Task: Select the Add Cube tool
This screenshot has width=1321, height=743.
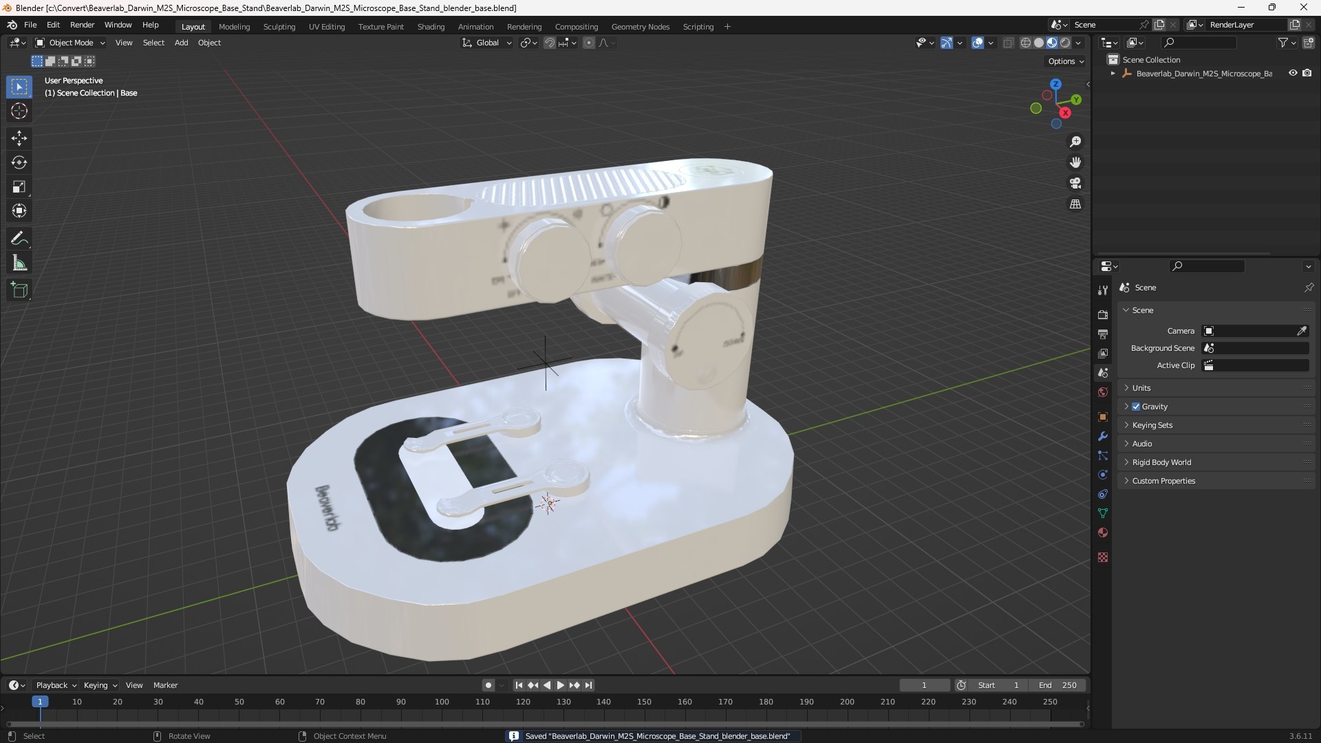Action: pos(19,290)
